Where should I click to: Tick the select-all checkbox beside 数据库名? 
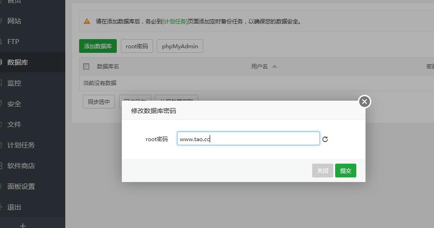click(x=86, y=67)
